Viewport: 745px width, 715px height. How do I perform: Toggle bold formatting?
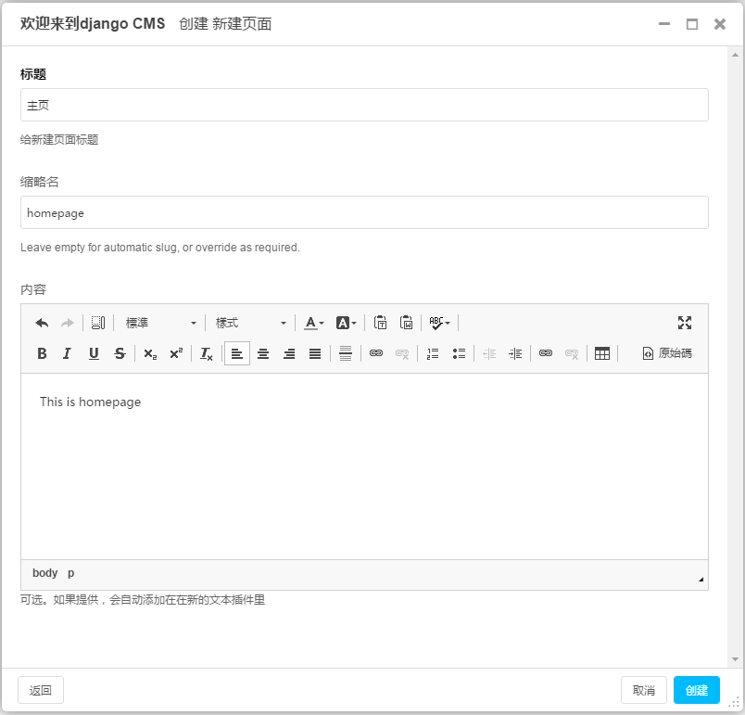pos(42,353)
